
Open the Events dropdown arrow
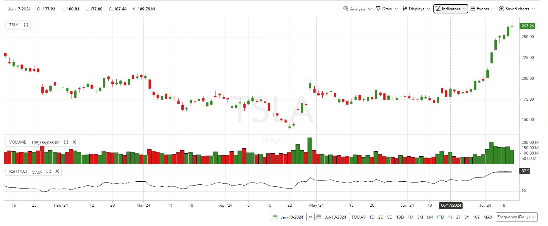click(x=493, y=9)
